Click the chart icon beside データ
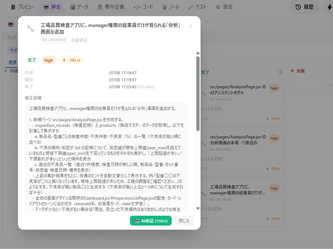This screenshot has height=249, width=333. tap(73, 7)
